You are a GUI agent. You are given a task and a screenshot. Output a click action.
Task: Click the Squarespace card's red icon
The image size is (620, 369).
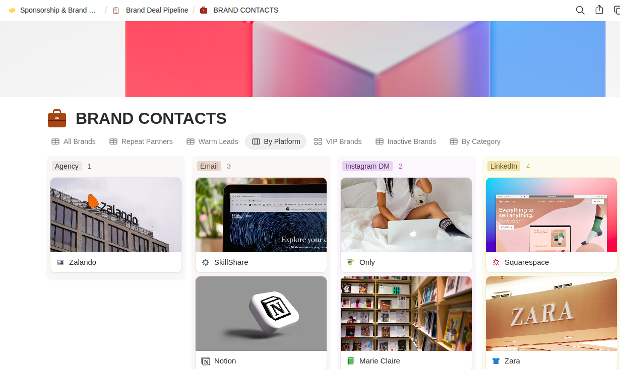pyautogui.click(x=496, y=262)
